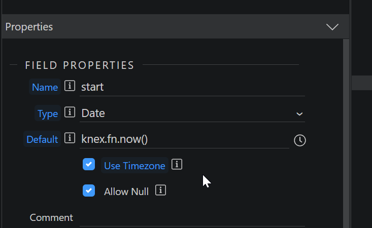Viewport: 372px width, 228px height.
Task: Click the Properties panel header
Action: (176, 26)
